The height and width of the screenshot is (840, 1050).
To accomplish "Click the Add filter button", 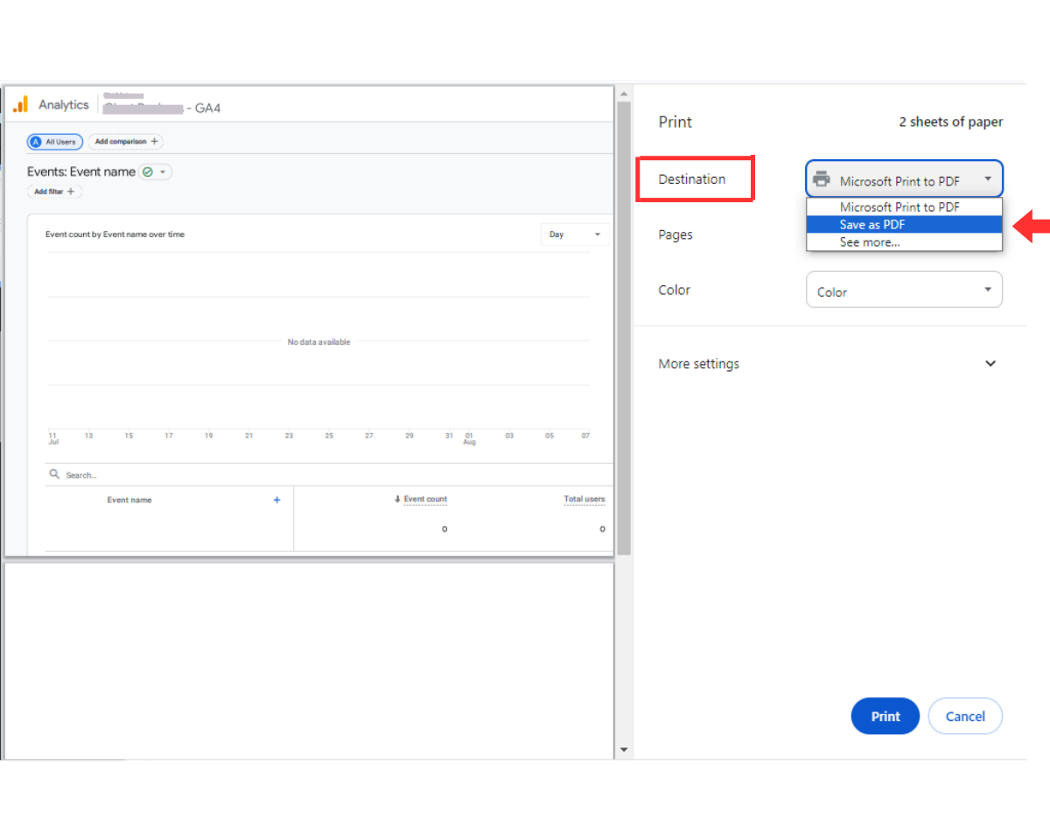I will pos(54,192).
